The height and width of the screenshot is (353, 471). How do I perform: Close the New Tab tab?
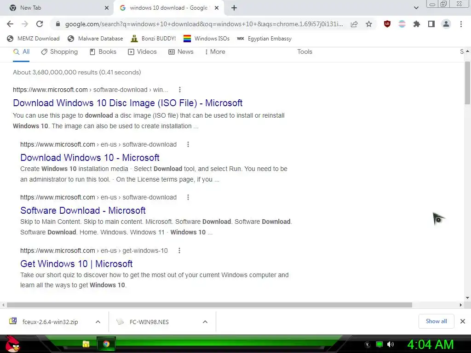pyautogui.click(x=107, y=8)
